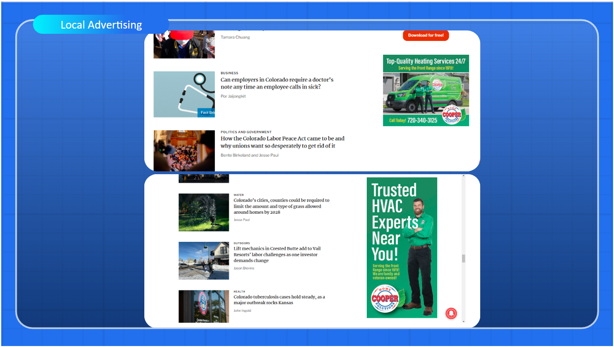Screen dimensions: 614x347
Task: Open the Crested Butte lift mechanics article
Action: tap(277, 255)
